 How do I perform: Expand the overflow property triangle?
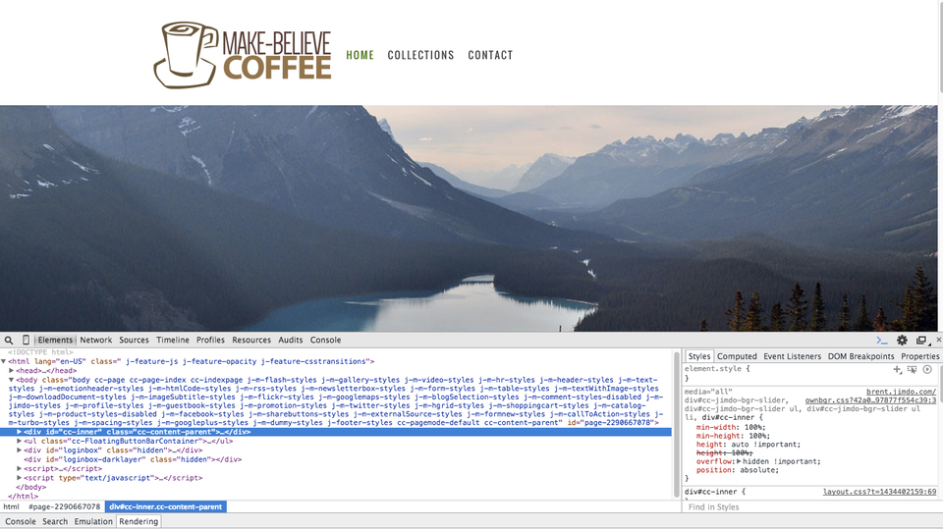point(739,461)
